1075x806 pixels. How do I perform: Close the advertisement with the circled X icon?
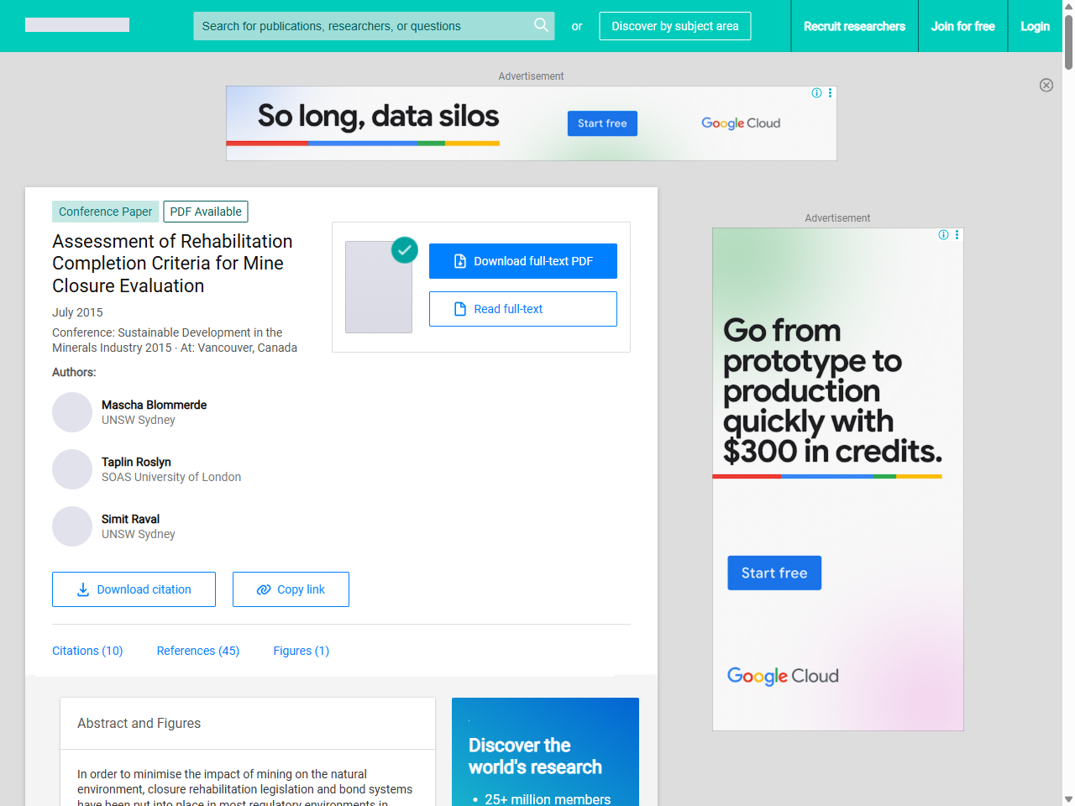(x=1046, y=85)
